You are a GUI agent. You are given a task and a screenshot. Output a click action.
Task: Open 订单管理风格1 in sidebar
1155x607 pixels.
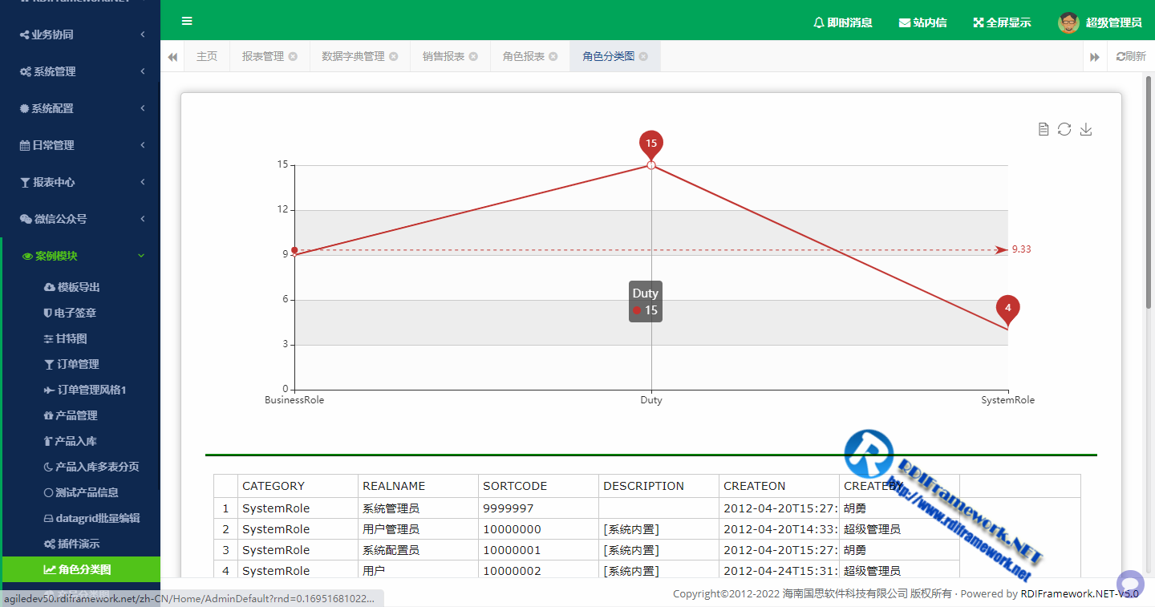81,390
